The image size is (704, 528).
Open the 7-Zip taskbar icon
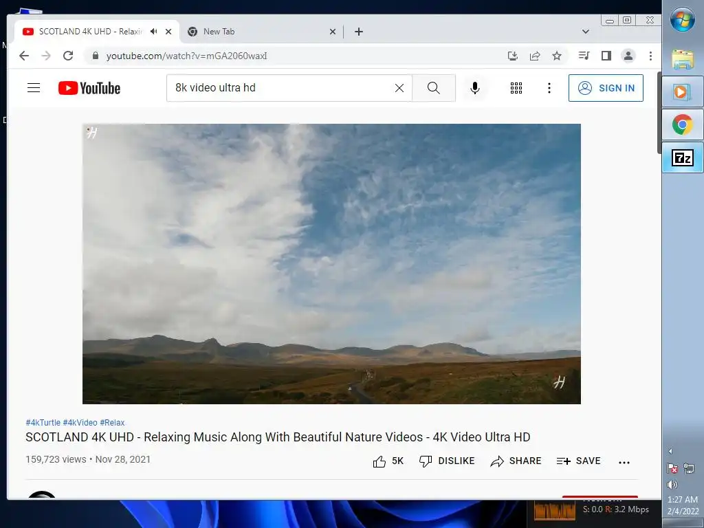(683, 157)
